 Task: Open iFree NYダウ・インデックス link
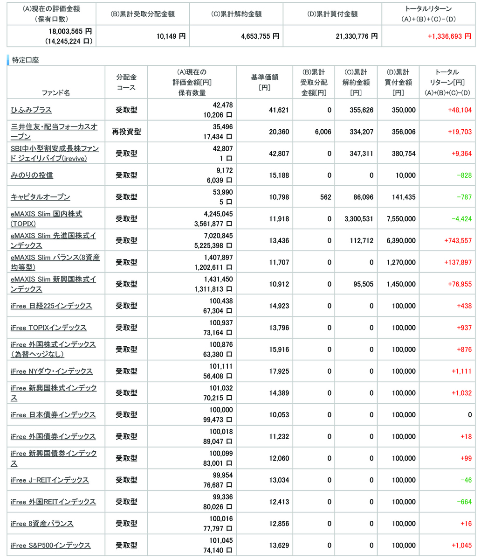[x=52, y=371]
